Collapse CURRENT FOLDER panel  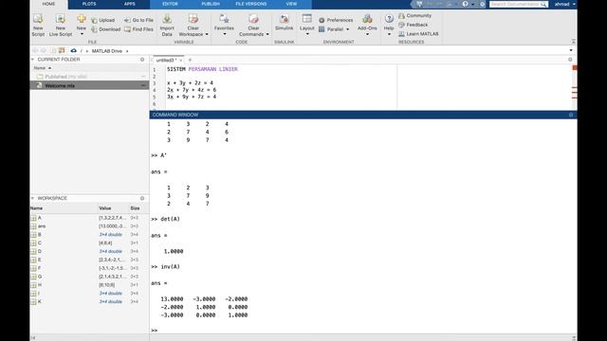click(33, 60)
